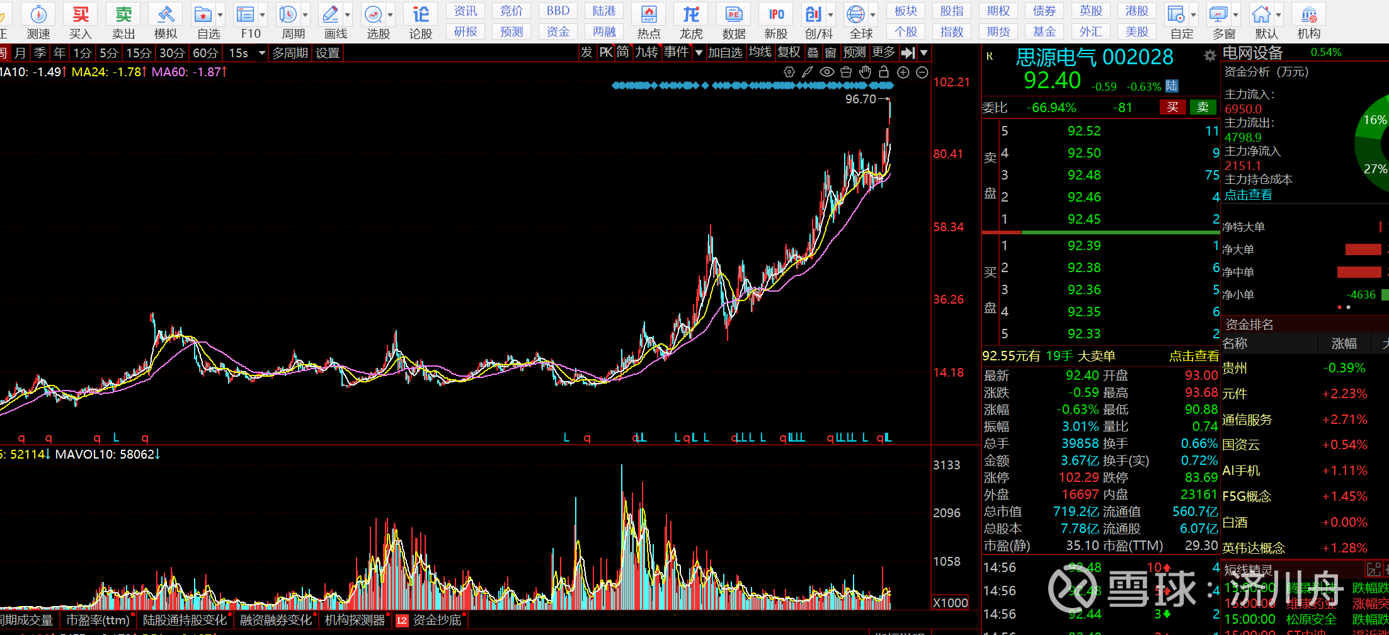Expand the 画线 dropdown arrow
1389x635 pixels.
(x=348, y=14)
